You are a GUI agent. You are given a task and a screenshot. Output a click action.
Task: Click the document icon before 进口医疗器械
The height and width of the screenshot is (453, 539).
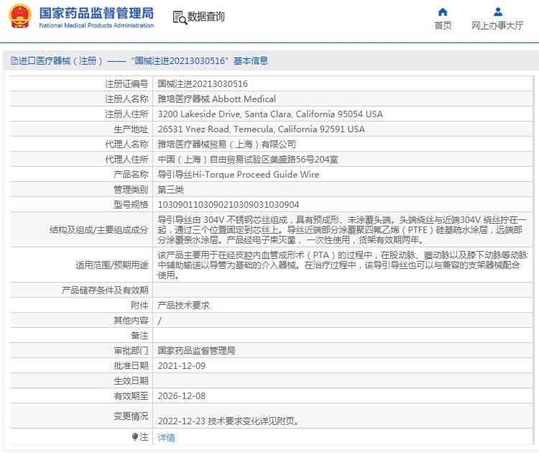point(14,61)
